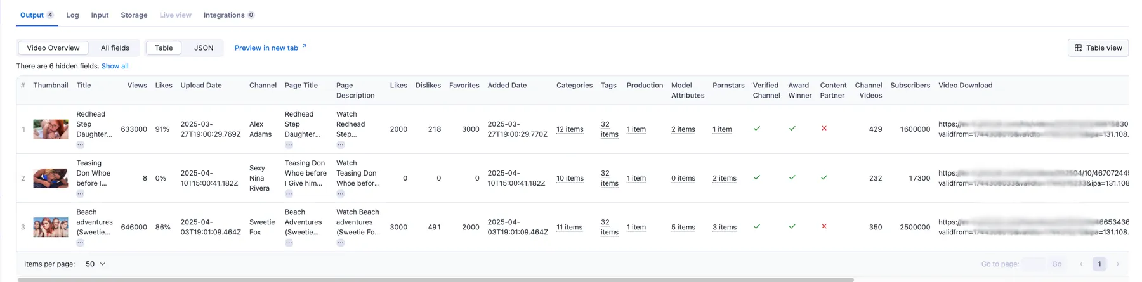Click the Go to page input field
The height and width of the screenshot is (282, 1142).
[1033, 264]
